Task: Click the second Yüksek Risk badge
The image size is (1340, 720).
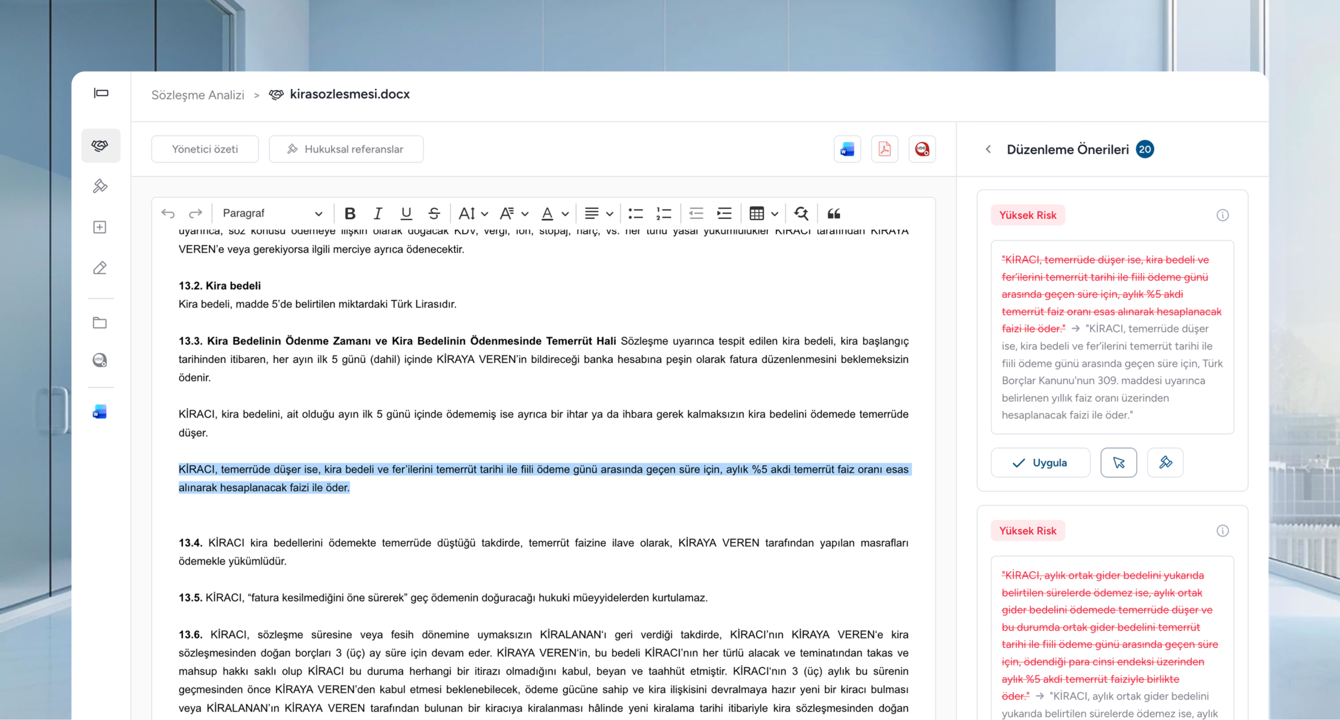Action: coord(1028,531)
